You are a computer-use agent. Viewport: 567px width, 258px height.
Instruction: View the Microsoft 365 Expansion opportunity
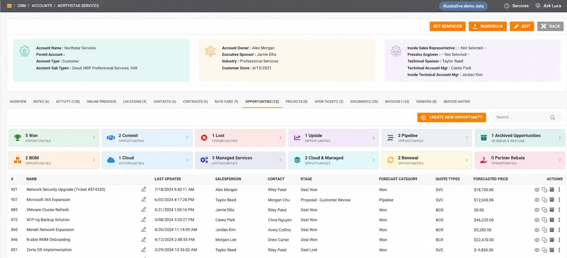coord(537,200)
